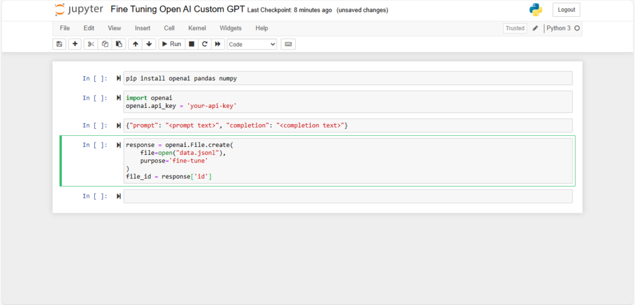Click the (unsaved changes) status text
This screenshot has height=305, width=635.
[362, 10]
